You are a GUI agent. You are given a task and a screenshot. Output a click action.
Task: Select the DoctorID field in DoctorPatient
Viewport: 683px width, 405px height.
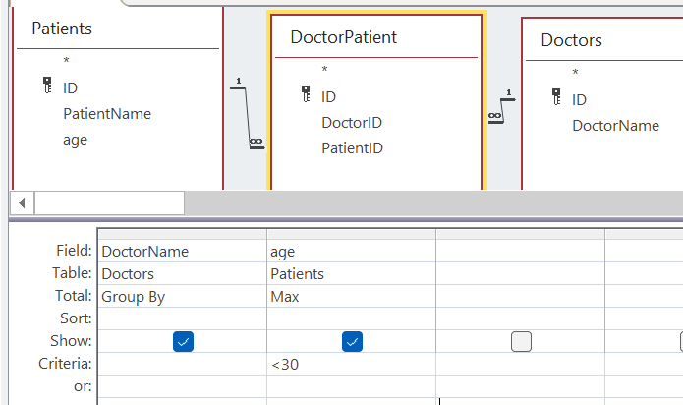(352, 123)
